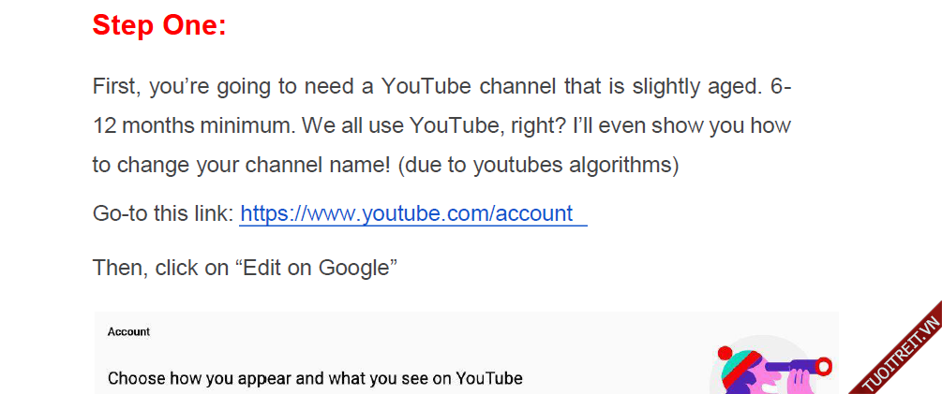Click the red "Step One:" heading
This screenshot has height=394, width=942.
coord(159,25)
